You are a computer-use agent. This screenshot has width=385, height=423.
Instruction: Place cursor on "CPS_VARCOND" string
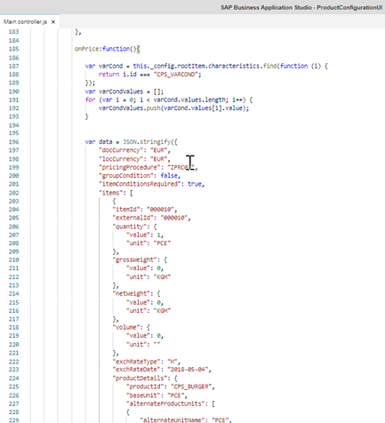[x=175, y=75]
